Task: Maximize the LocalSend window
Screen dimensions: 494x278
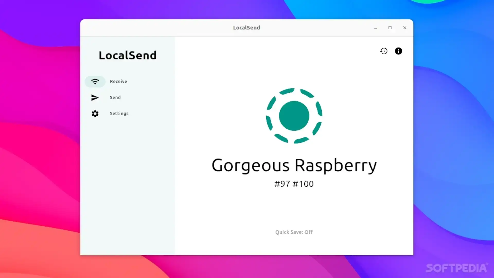Action: (390, 28)
